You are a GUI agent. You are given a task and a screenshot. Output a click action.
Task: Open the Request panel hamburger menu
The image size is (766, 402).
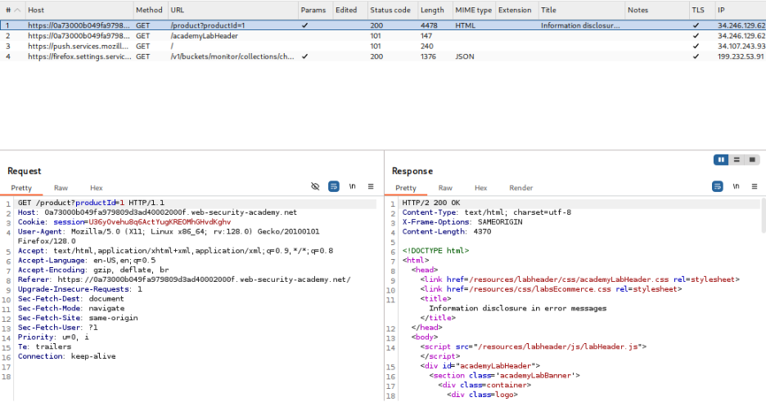point(370,186)
